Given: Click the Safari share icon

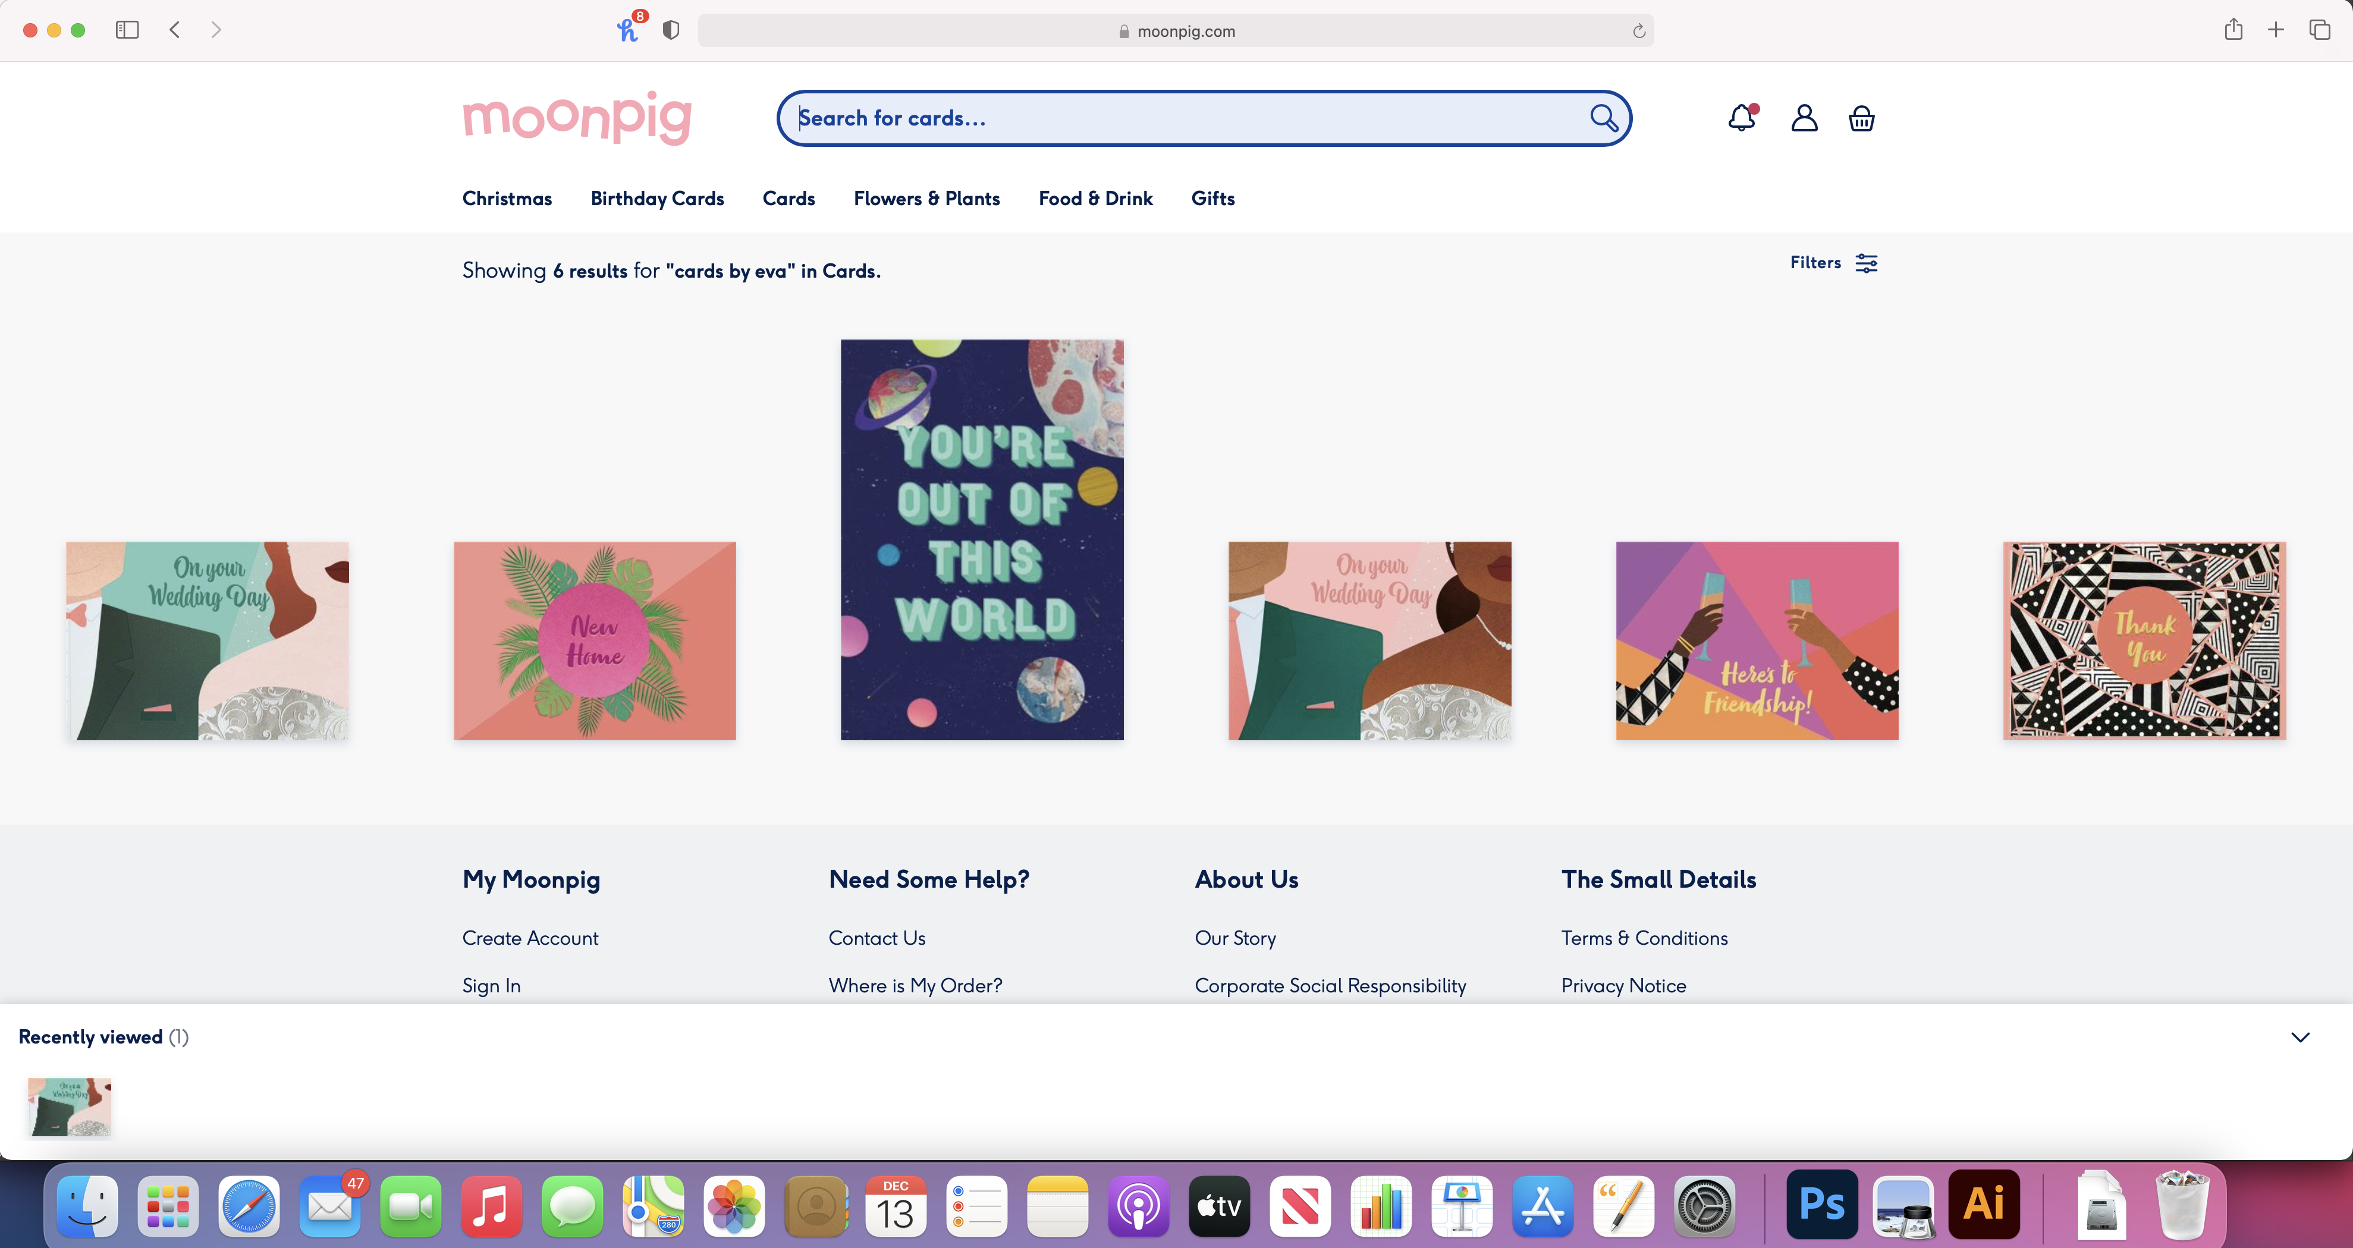Looking at the screenshot, I should pyautogui.click(x=2233, y=30).
